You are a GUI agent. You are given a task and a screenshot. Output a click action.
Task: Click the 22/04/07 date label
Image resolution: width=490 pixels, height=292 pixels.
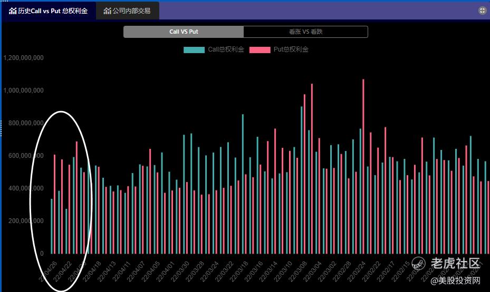point(136,271)
